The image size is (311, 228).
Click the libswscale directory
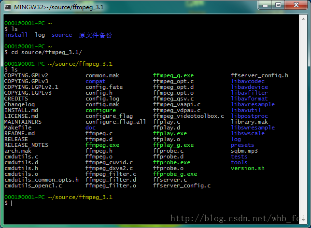coord(248,133)
